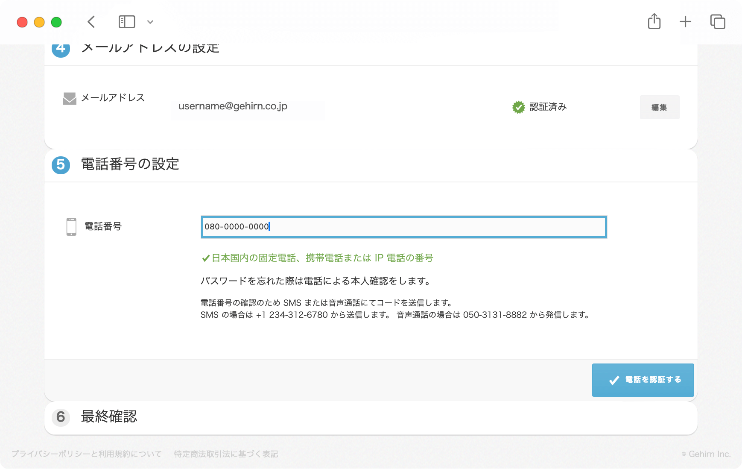Select the 電話番号の設定 section header
This screenshot has width=742, height=469.
(130, 165)
